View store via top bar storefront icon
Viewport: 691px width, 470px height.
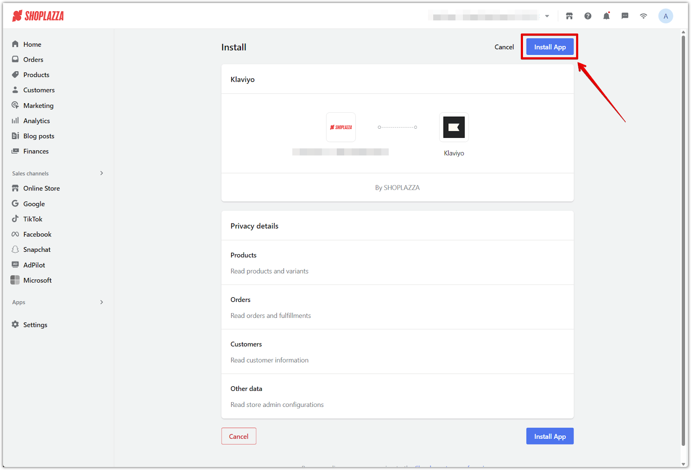coord(569,16)
